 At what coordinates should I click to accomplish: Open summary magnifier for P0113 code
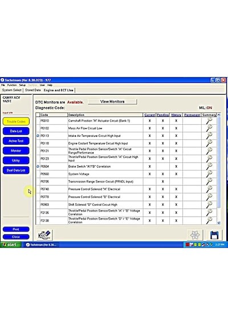pyautogui.click(x=209, y=136)
